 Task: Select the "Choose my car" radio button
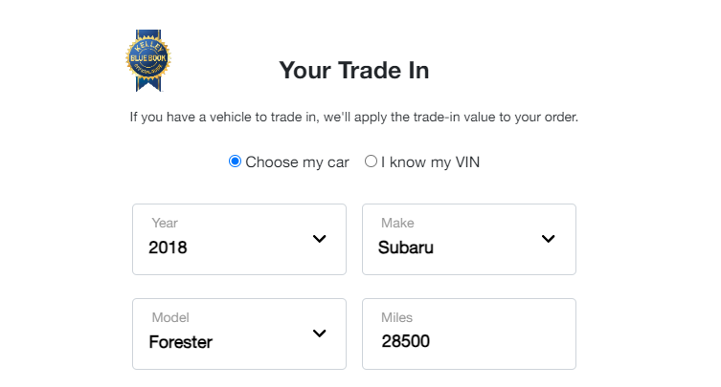(x=235, y=161)
